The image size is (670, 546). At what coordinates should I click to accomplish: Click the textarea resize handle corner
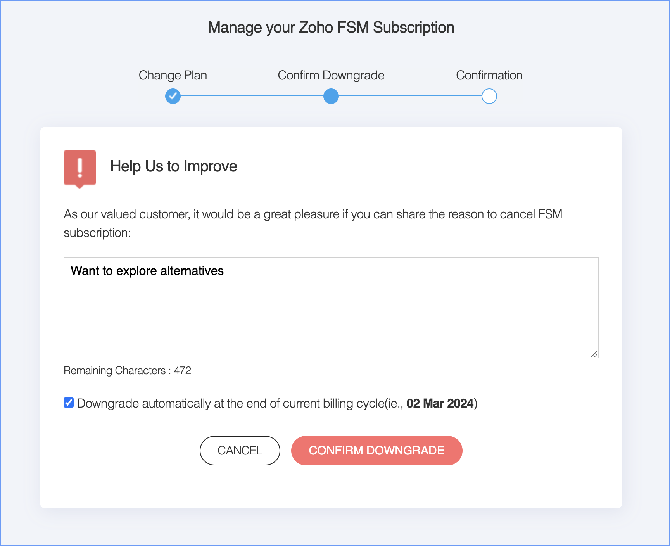click(594, 354)
